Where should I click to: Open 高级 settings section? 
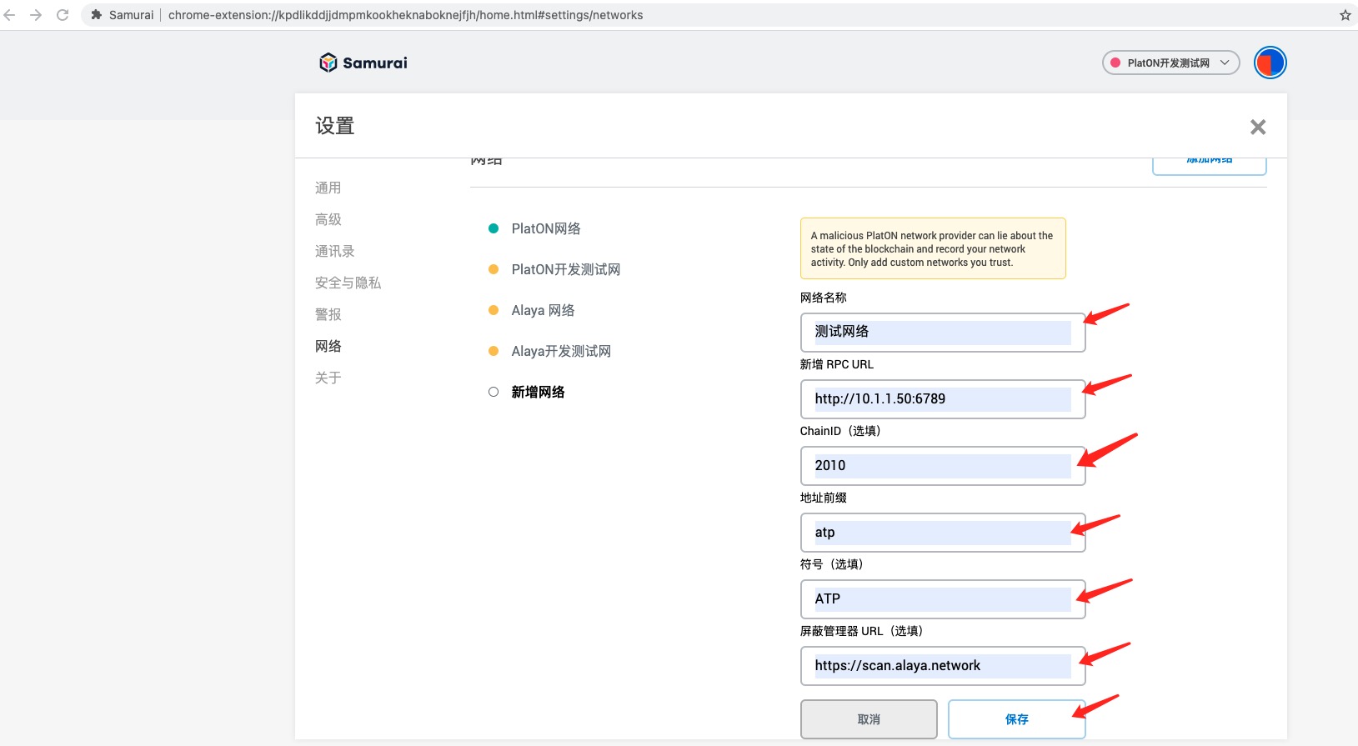pos(328,219)
